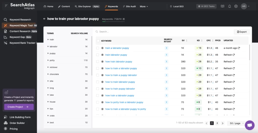Screen dimensions: 258x133
Task: Open the '50 / page' dropdown
Action: [x=236, y=123]
